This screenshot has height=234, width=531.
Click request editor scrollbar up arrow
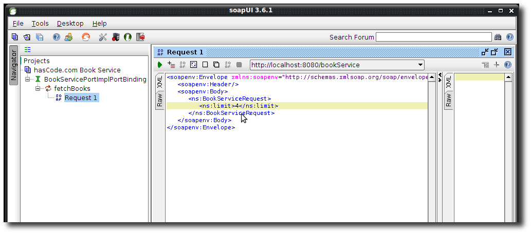432,77
